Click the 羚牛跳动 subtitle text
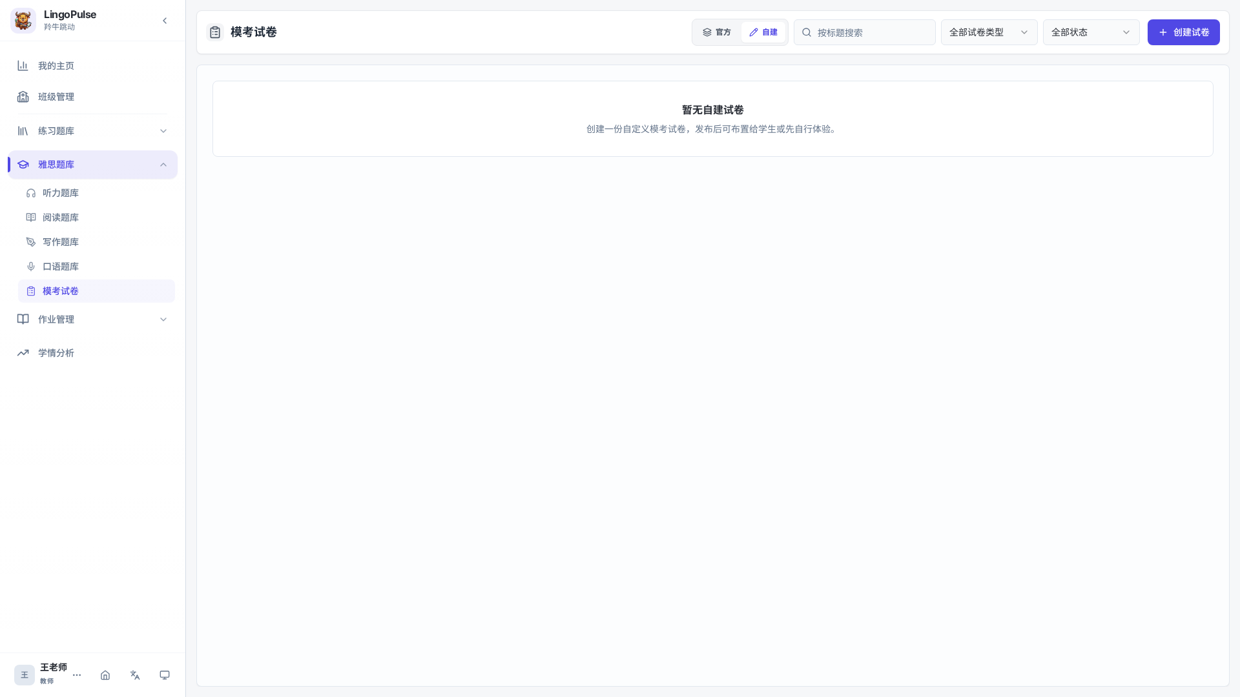Image resolution: width=1240 pixels, height=697 pixels. (59, 27)
